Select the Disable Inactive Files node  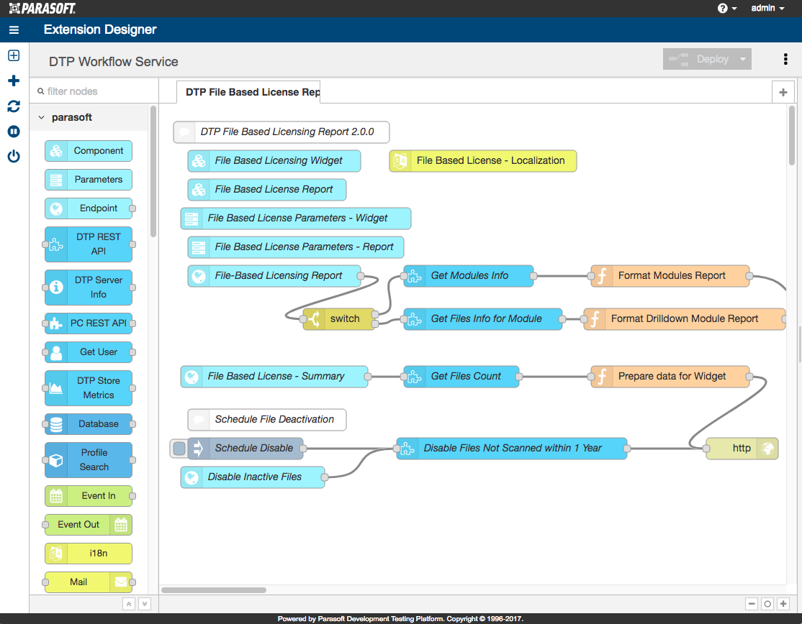253,477
